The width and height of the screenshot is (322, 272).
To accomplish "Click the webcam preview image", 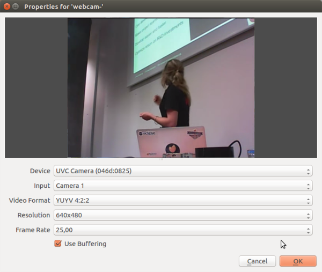I will pos(161,88).
